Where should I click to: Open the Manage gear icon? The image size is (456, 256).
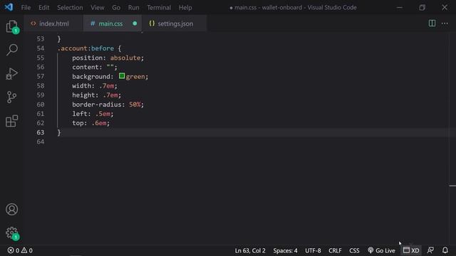click(x=11, y=233)
